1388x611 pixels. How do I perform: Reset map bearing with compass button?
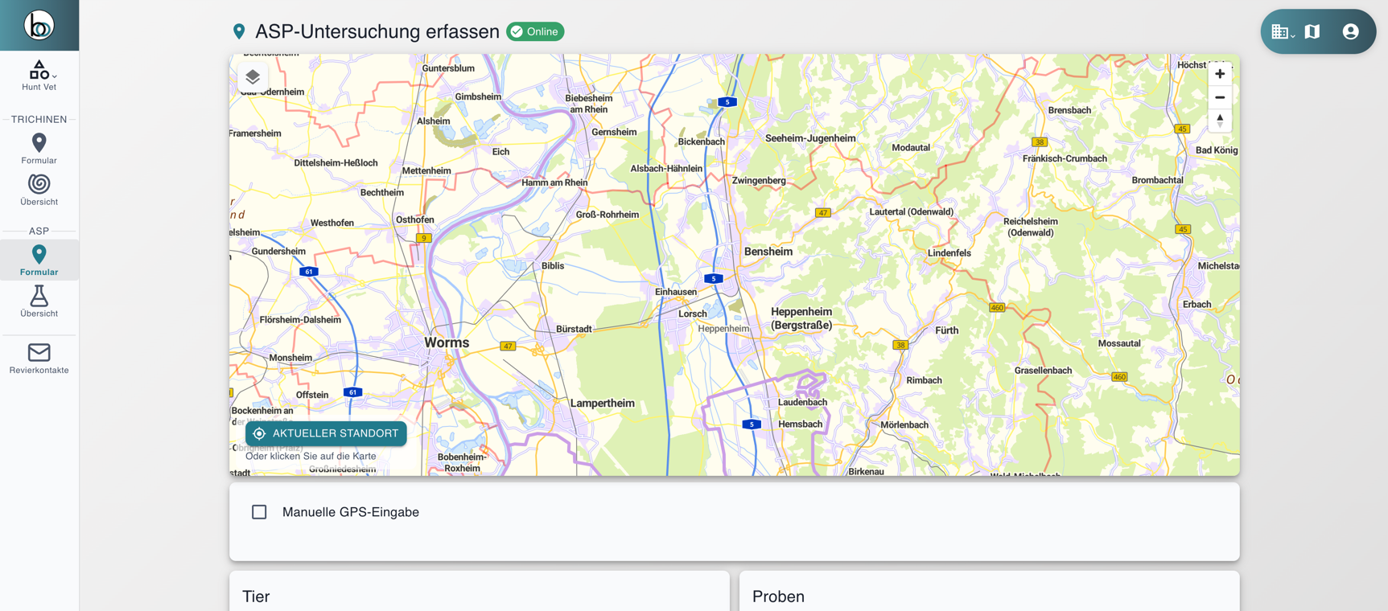coord(1220,121)
